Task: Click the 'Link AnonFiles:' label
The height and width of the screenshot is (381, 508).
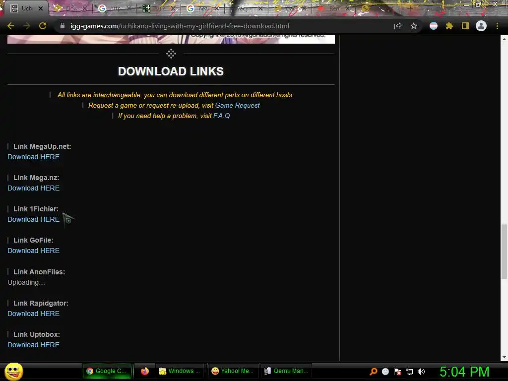Action: (x=39, y=272)
